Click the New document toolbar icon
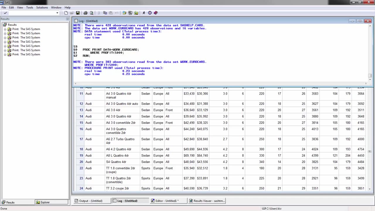Image resolution: width=375 pixels, height=211 pixels. tap(66, 13)
